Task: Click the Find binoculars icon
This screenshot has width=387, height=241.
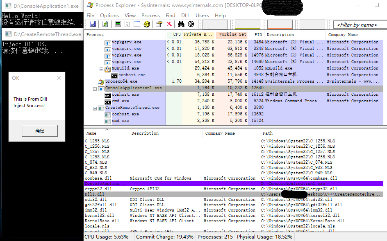Action: 181,25
